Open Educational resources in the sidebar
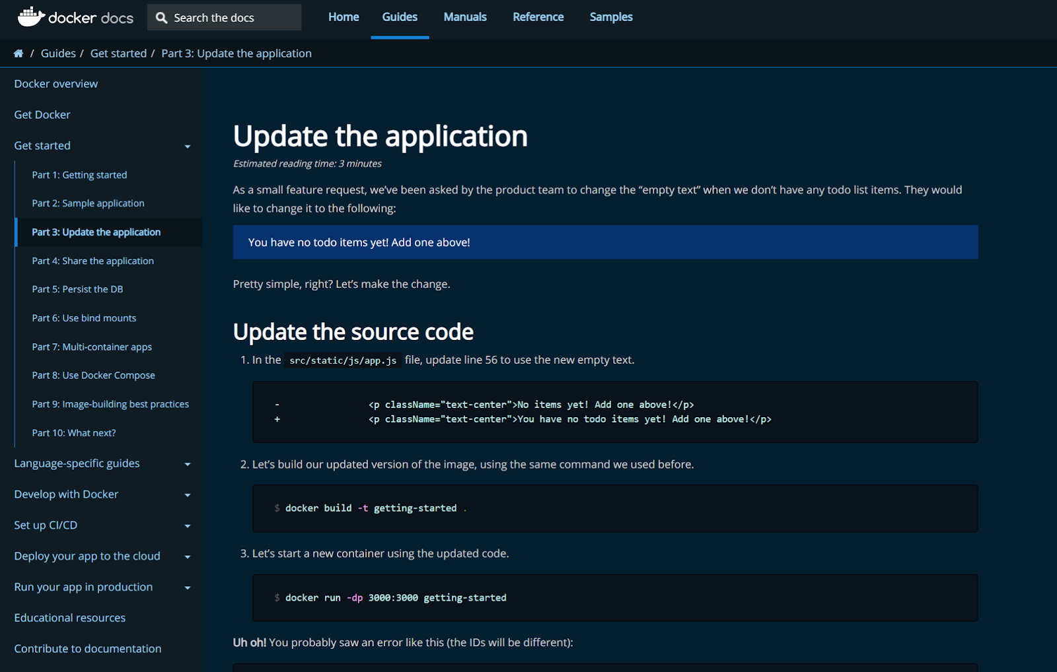The width and height of the screenshot is (1057, 672). pos(69,617)
